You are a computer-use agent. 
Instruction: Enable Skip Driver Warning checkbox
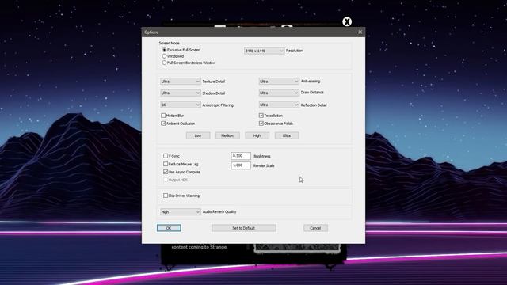(166, 196)
